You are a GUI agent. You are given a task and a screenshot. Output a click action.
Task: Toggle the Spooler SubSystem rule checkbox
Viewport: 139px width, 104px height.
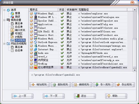click(x=31, y=21)
